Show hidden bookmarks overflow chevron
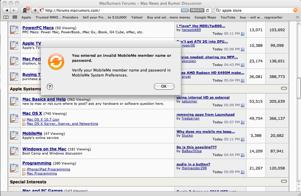 (297, 17)
